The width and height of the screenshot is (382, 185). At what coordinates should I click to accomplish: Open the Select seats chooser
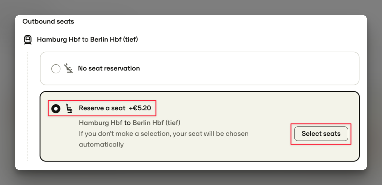pyautogui.click(x=321, y=134)
